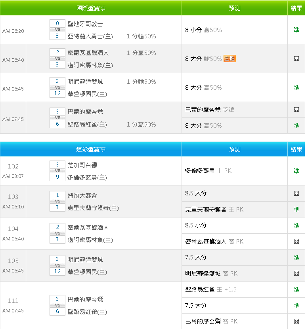Click game number 104
The image size is (306, 329).
click(x=13, y=229)
